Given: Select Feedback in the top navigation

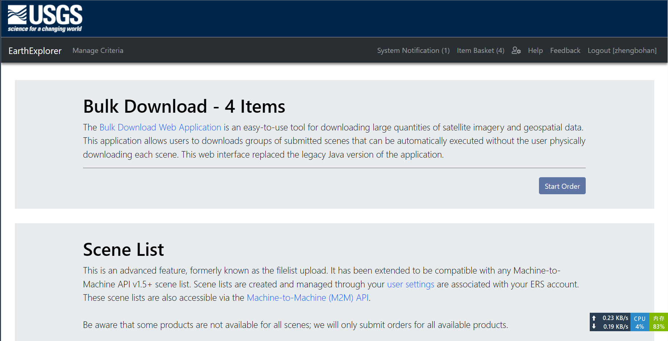Looking at the screenshot, I should (565, 50).
